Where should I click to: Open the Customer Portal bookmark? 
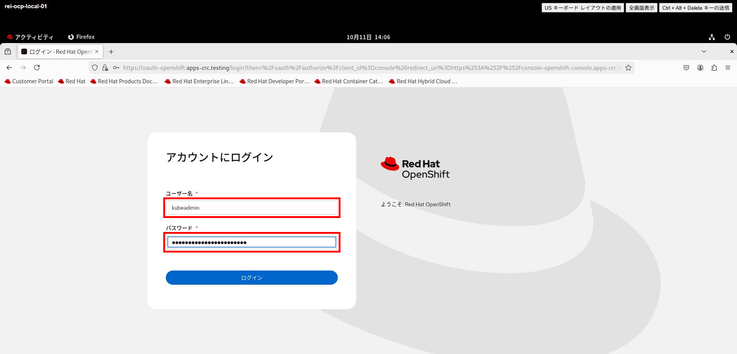click(x=29, y=81)
